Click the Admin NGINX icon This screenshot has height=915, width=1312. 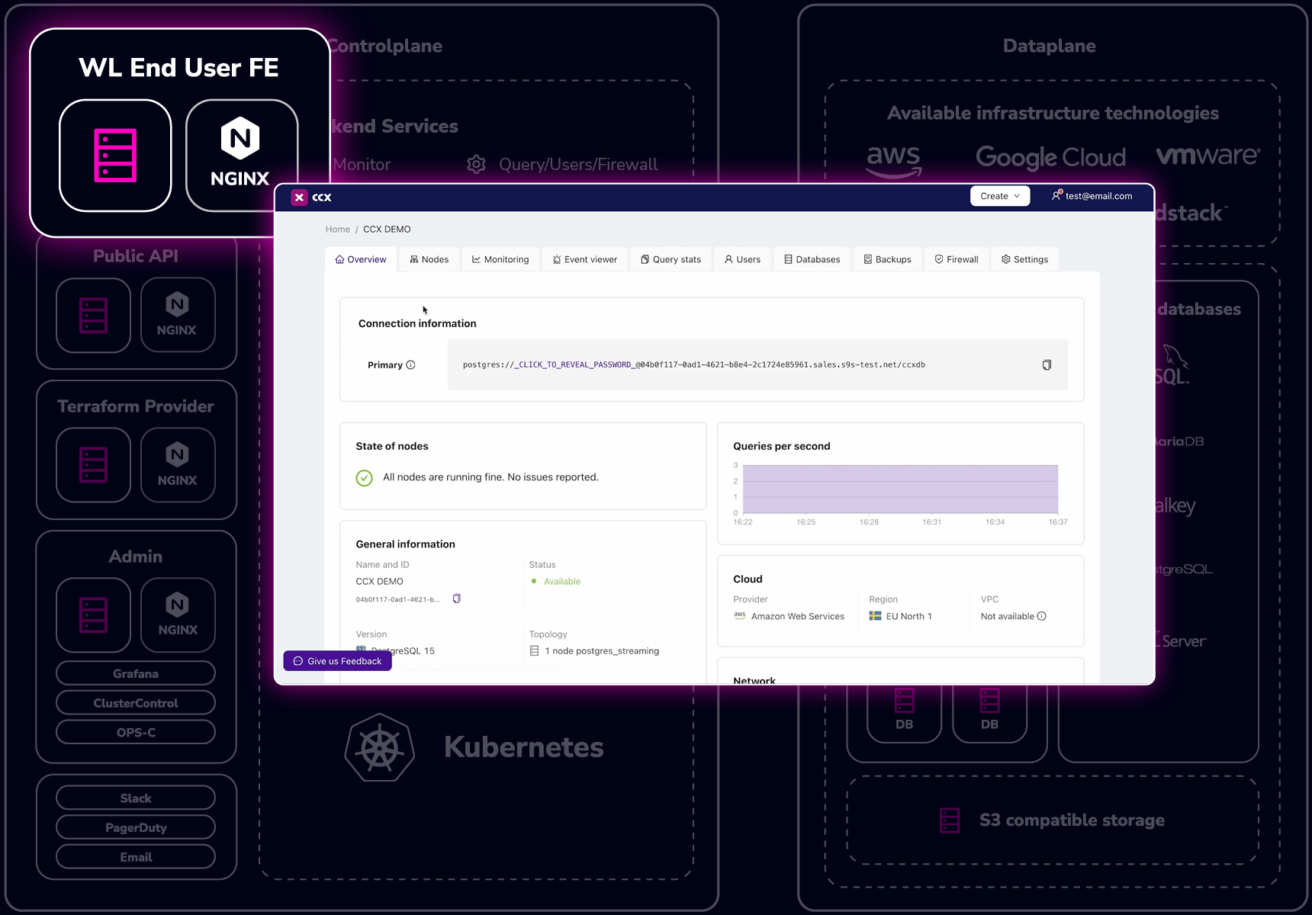point(178,615)
